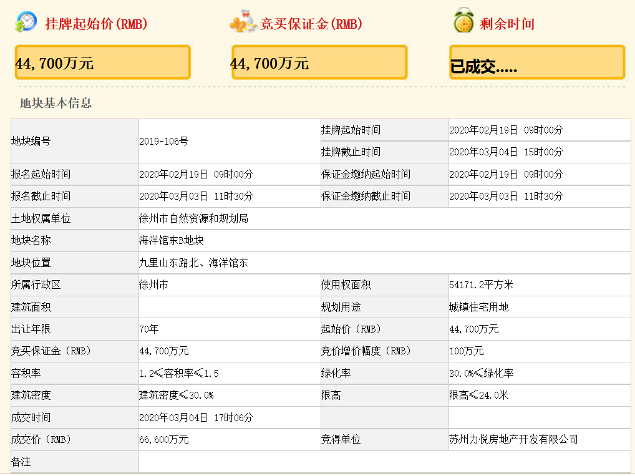This screenshot has height=476, width=635.
Task: Click the parcel name 海洋馆东B地块
Action: pos(172,241)
